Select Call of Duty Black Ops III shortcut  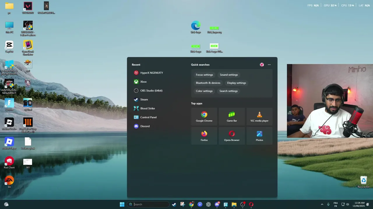pos(28,125)
